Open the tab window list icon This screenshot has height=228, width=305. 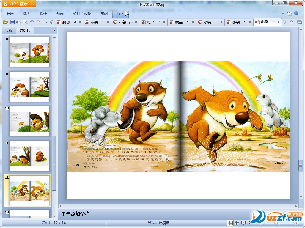tap(300, 22)
